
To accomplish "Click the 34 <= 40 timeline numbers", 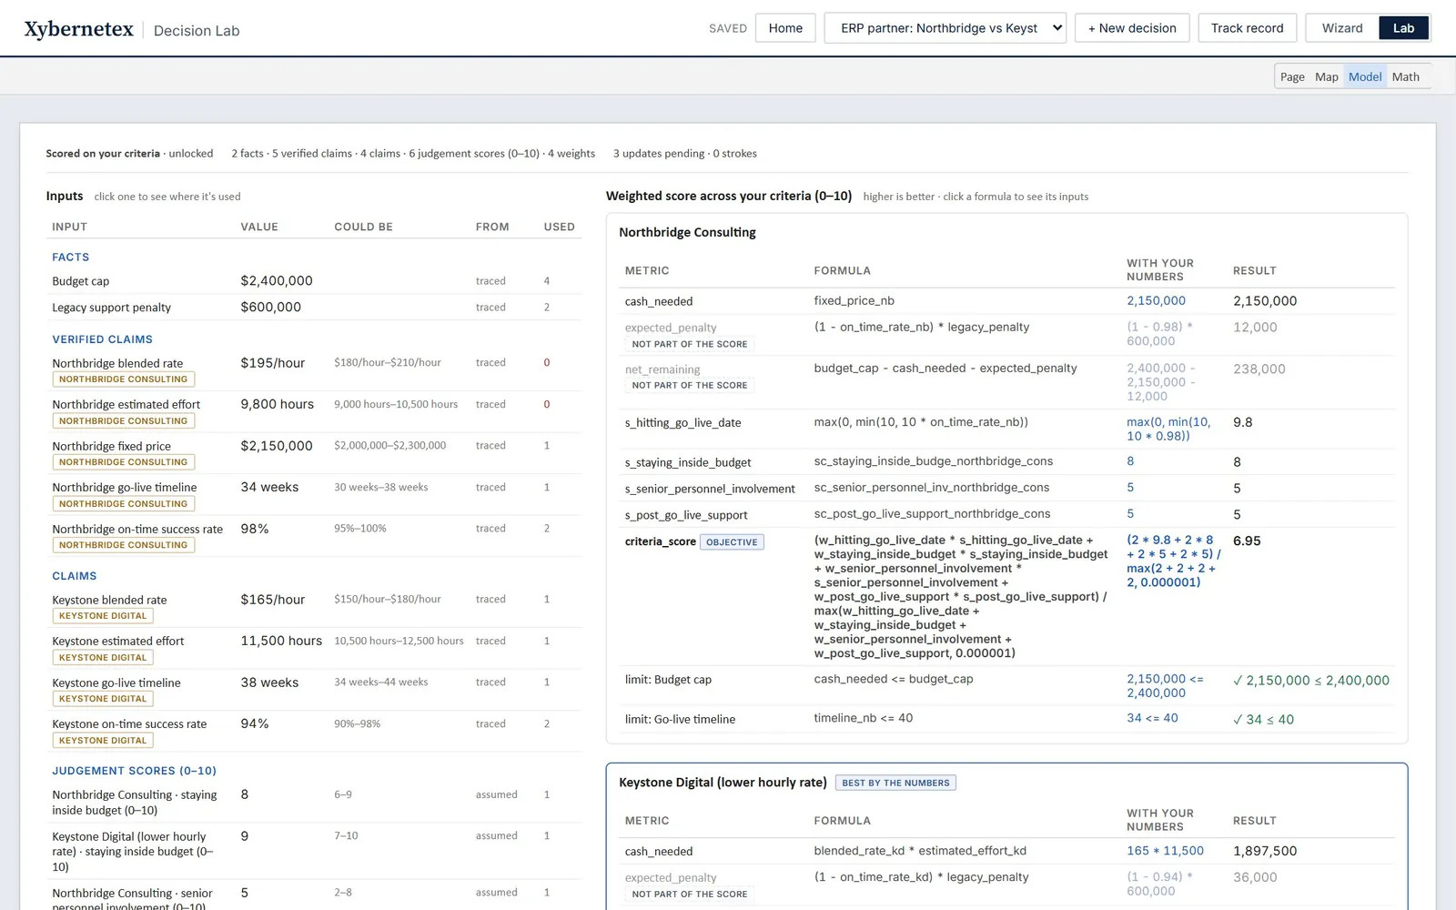I will (1152, 717).
